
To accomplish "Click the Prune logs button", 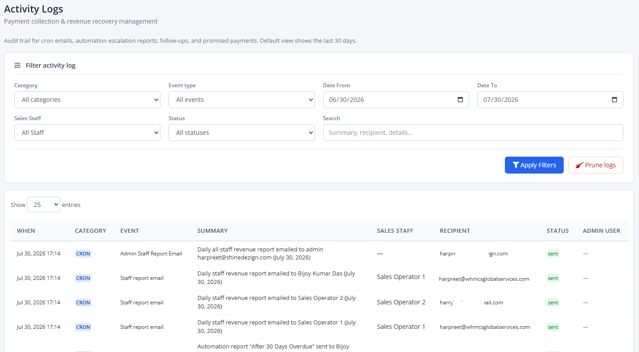I will (x=596, y=165).
